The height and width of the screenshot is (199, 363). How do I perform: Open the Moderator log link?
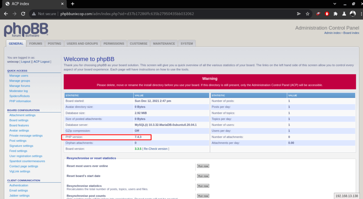click(x=18, y=91)
